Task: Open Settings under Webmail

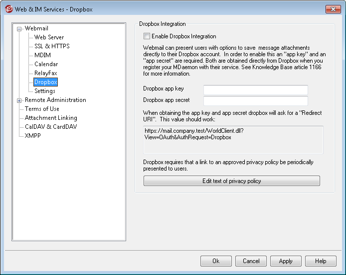Action: (45, 91)
